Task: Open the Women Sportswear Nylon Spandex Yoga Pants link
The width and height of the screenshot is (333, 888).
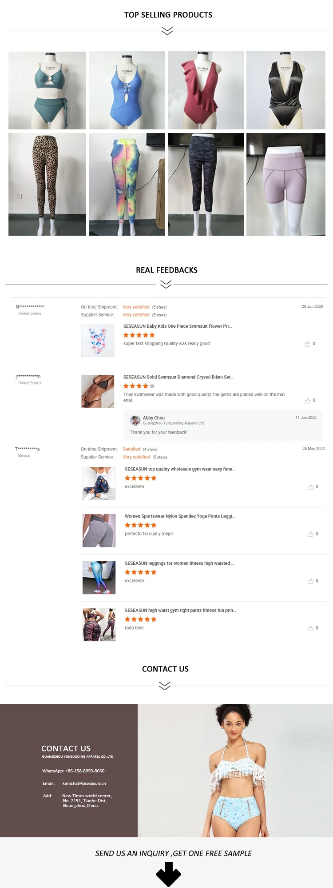Action: click(x=179, y=516)
